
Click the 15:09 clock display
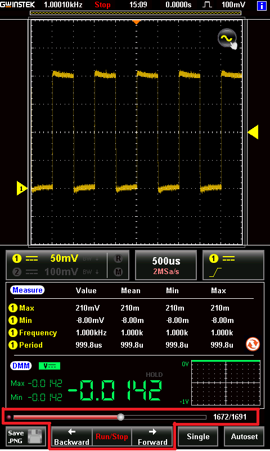click(138, 5)
